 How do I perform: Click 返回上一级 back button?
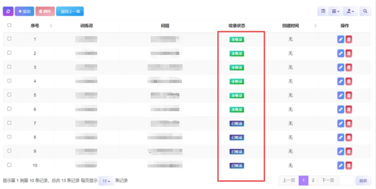(x=70, y=11)
